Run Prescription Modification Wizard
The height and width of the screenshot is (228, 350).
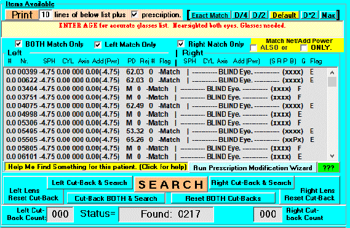253,168
